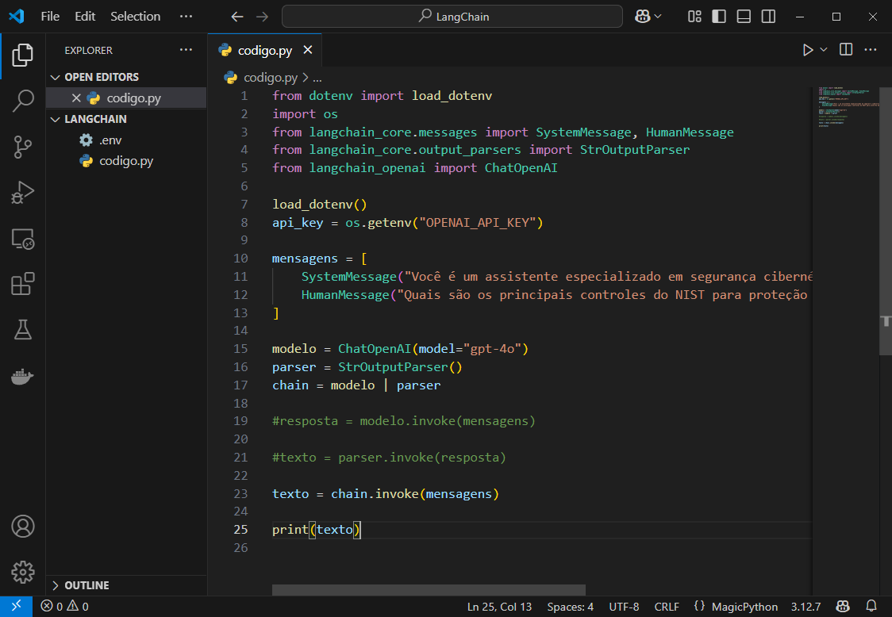Open the .env file in explorer

[110, 140]
